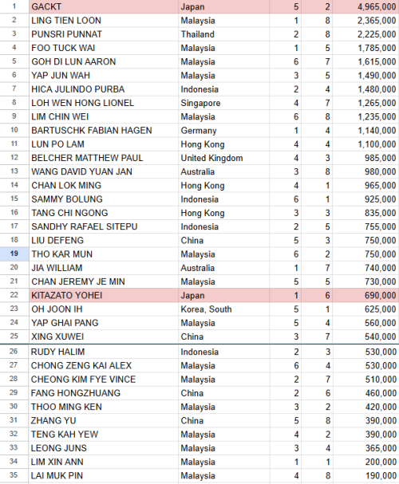This screenshot has height=484, width=399.
Task: Click the PUNSRI PUNNAT name cell
Action: [104, 34]
